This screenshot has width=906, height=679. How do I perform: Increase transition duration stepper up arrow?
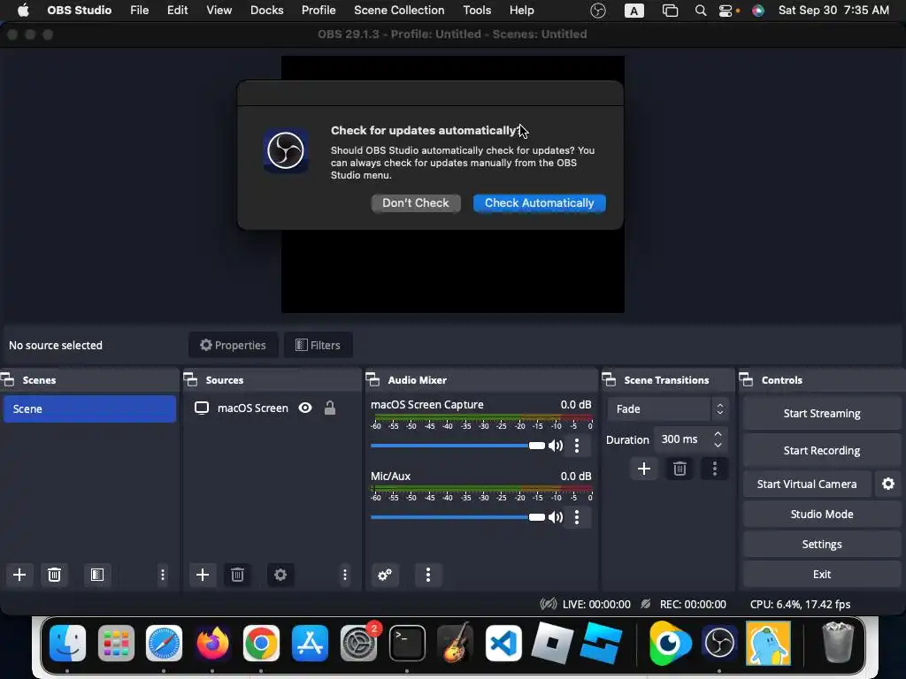tap(718, 433)
